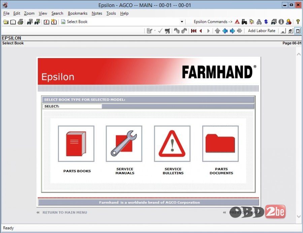Open the Search menu

tap(57, 13)
